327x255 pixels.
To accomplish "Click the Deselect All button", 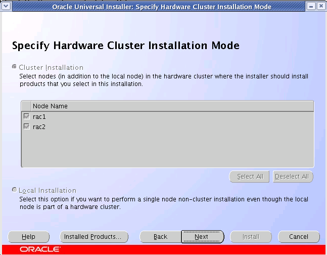I will pos(293,177).
